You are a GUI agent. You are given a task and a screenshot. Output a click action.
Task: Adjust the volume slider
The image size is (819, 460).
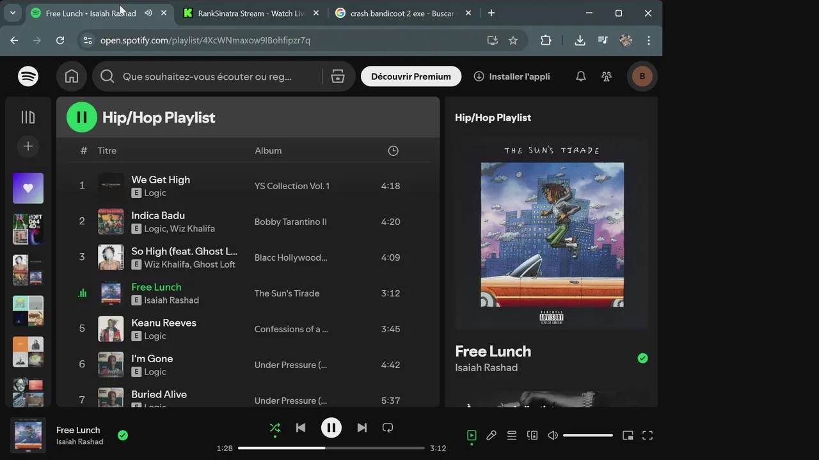click(x=588, y=436)
